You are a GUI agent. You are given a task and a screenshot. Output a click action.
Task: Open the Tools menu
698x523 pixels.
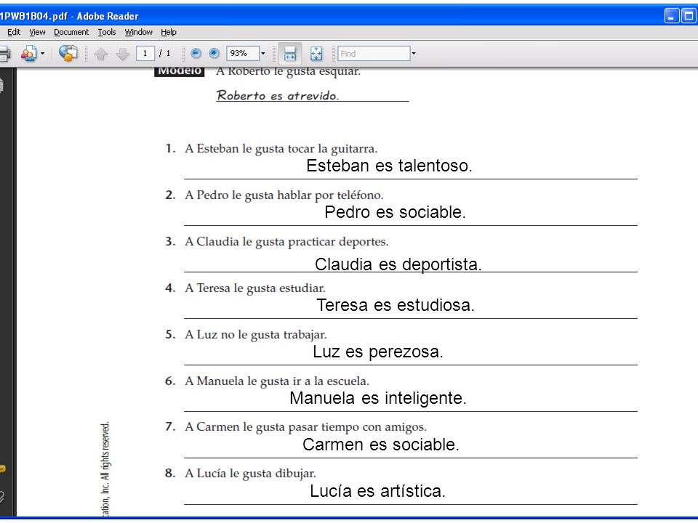tap(107, 32)
